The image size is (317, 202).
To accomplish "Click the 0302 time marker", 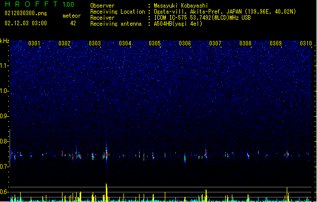I will click(65, 43).
